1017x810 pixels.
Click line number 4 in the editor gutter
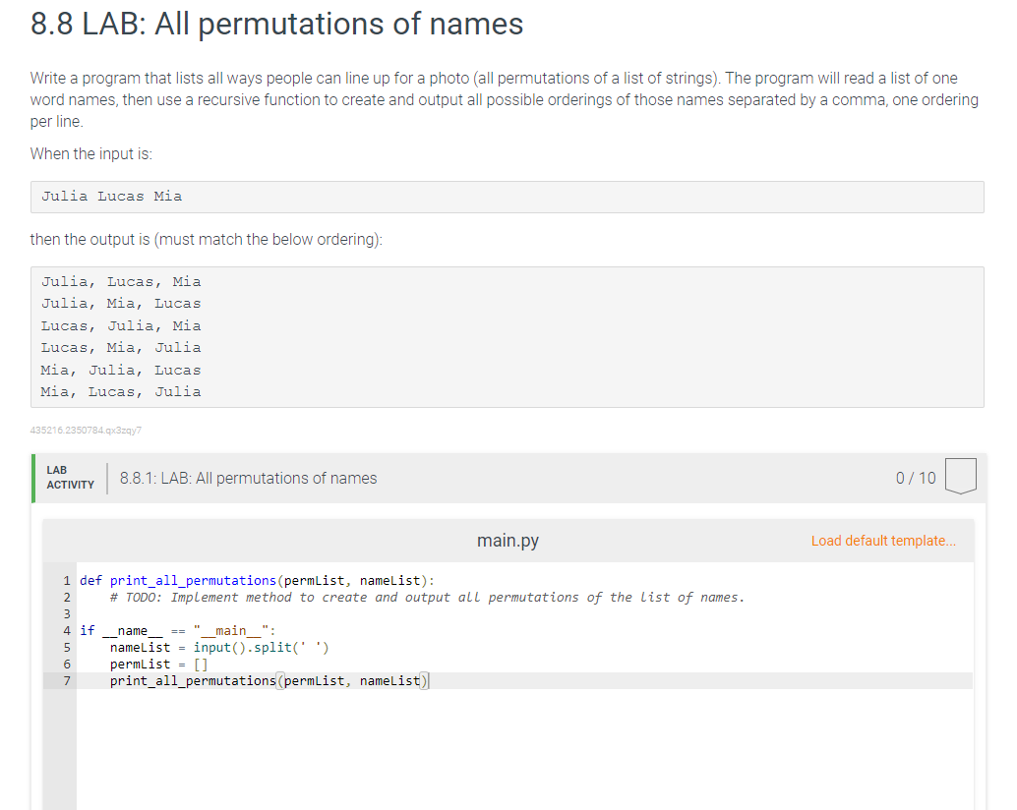(66, 630)
